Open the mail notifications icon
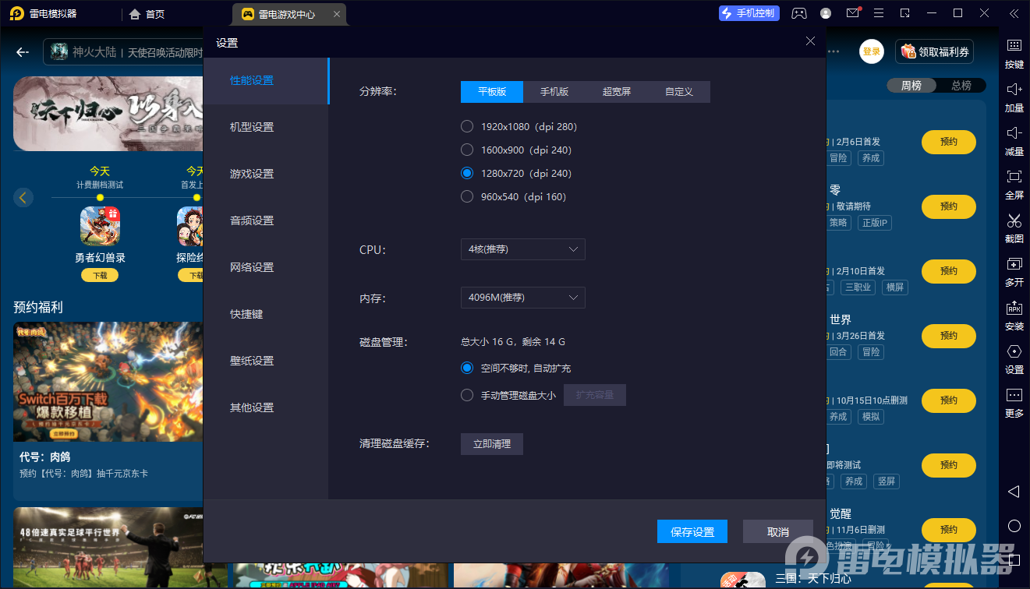This screenshot has height=589, width=1030. tap(853, 13)
